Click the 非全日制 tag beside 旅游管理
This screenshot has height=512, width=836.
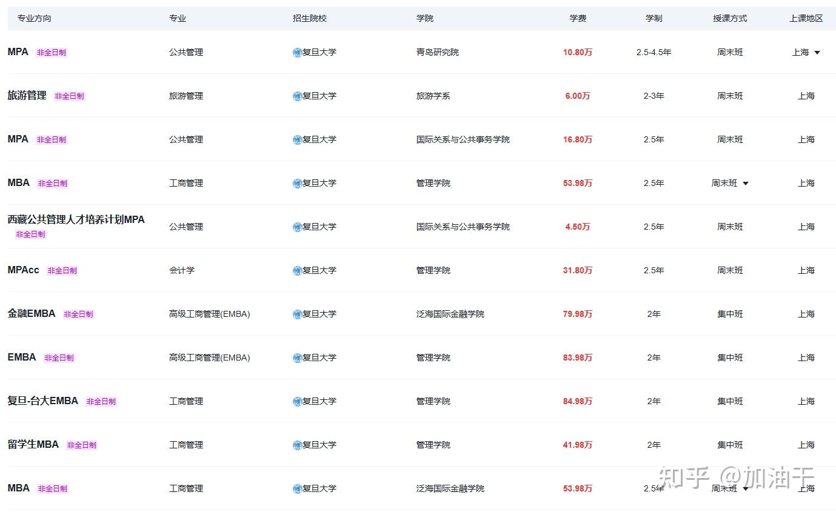70,96
